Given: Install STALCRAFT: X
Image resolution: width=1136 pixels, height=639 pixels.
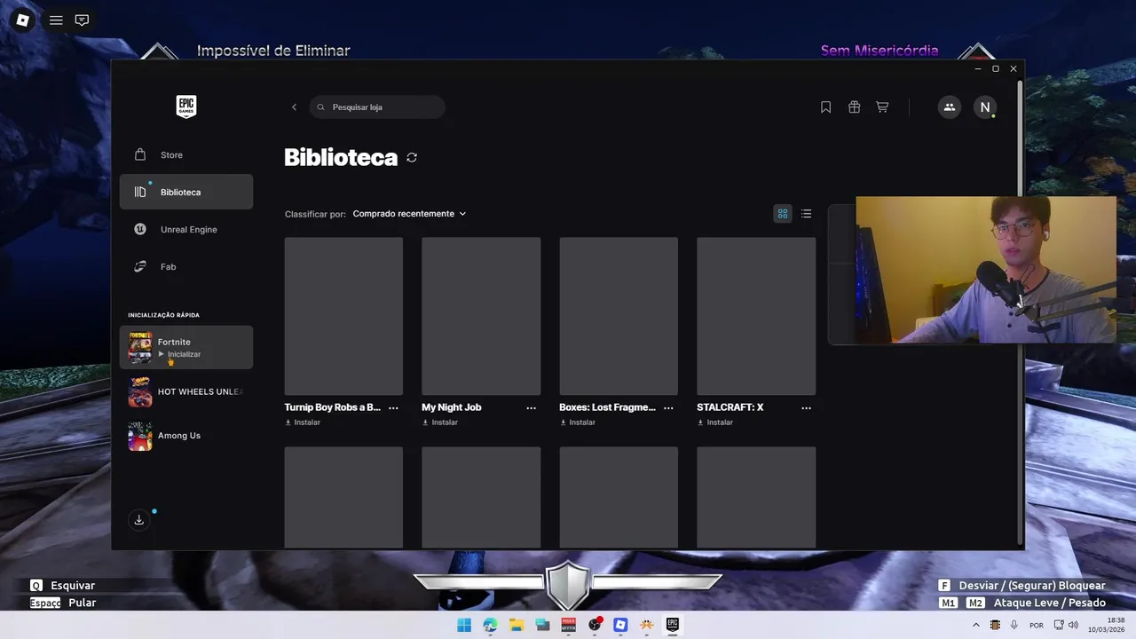Looking at the screenshot, I should pos(715,422).
